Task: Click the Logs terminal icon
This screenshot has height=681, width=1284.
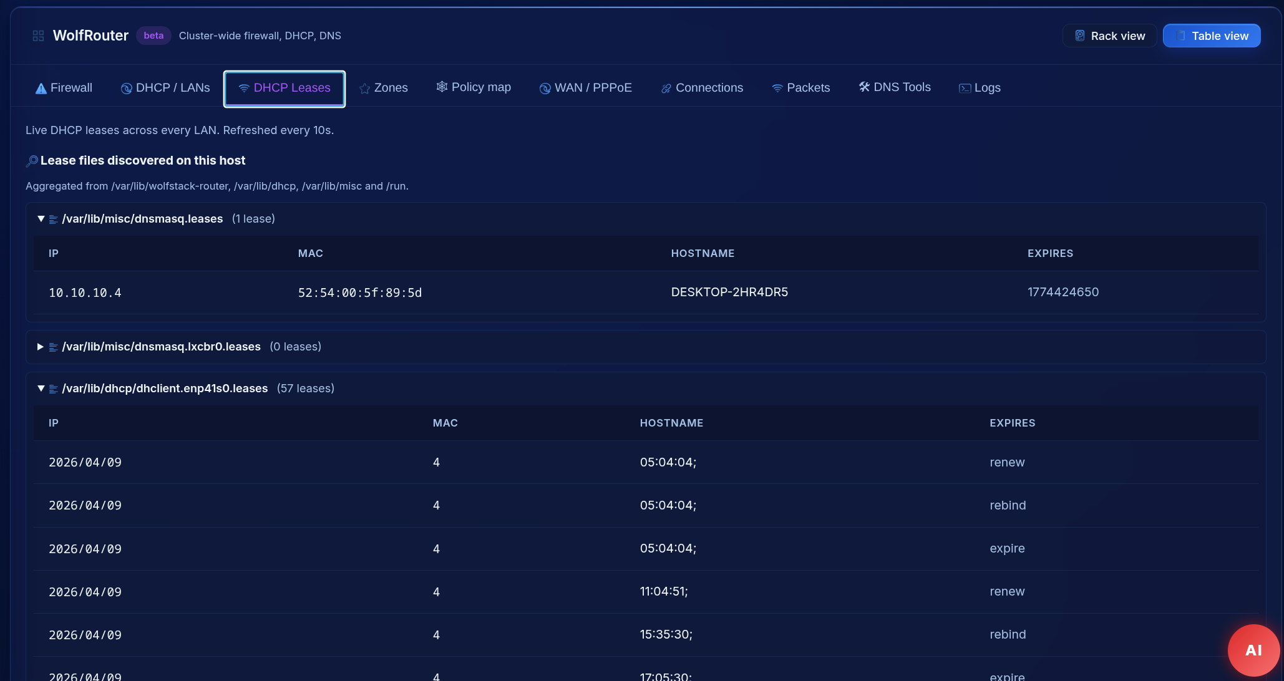Action: (x=965, y=89)
